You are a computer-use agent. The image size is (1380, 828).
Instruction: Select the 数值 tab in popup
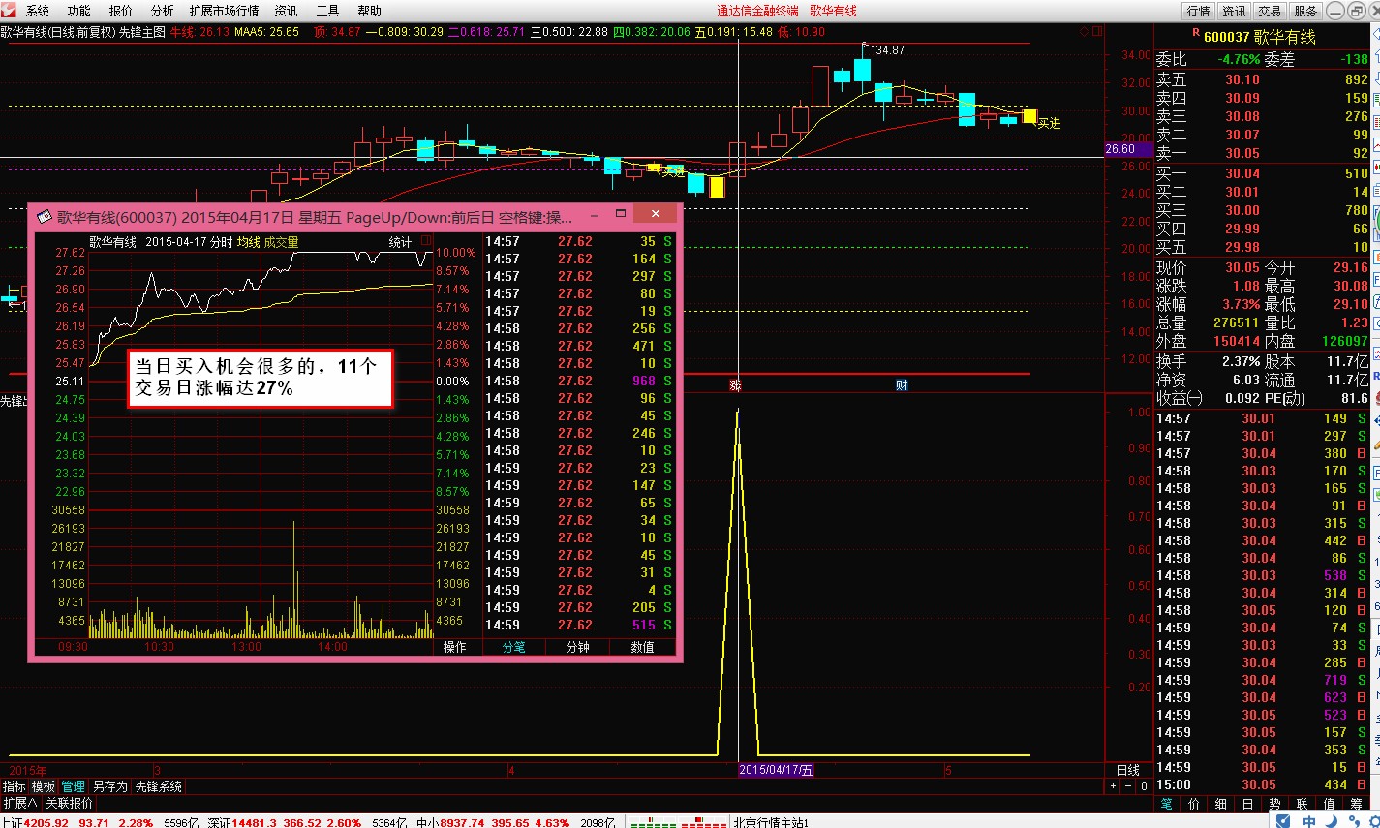coord(643,647)
